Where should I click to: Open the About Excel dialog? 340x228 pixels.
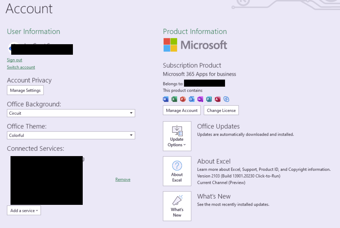click(x=177, y=171)
